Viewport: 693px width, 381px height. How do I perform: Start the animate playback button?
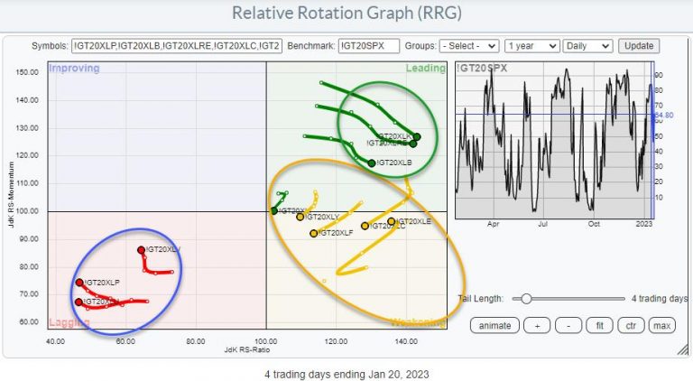493,325
